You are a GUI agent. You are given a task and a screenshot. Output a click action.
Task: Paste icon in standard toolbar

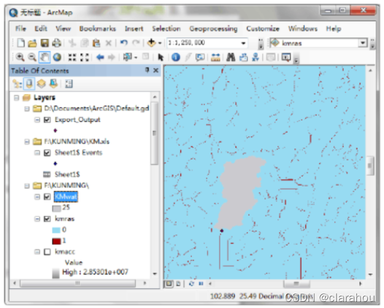point(96,43)
